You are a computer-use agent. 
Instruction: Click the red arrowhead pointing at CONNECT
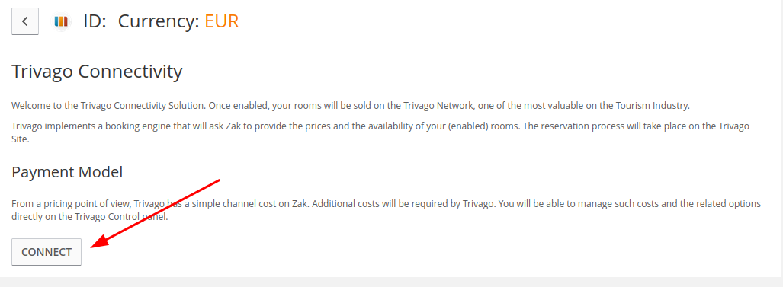coord(101,241)
